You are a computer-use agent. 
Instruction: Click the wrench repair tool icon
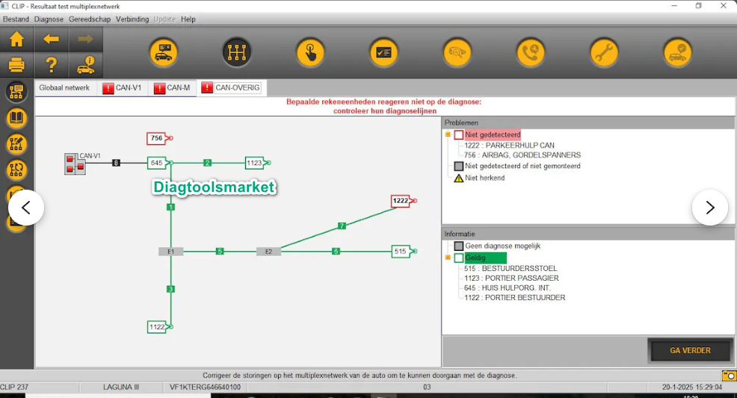coord(604,52)
